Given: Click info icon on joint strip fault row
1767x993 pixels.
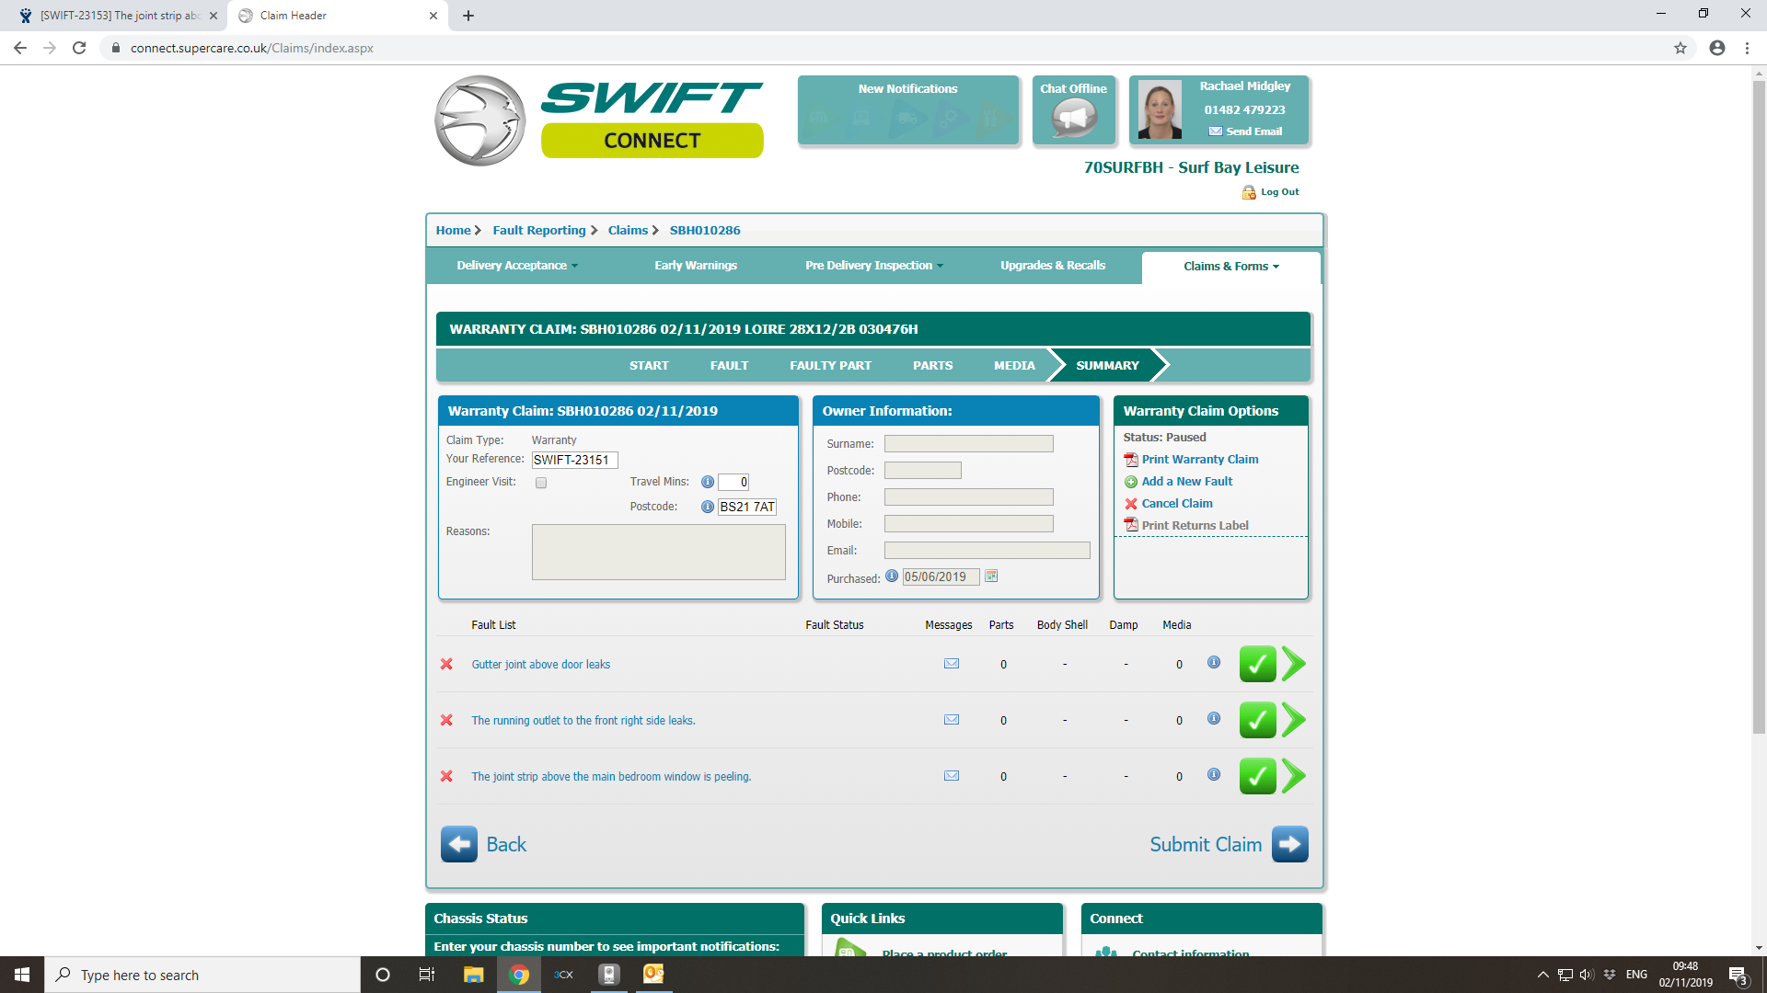Looking at the screenshot, I should coord(1214,775).
